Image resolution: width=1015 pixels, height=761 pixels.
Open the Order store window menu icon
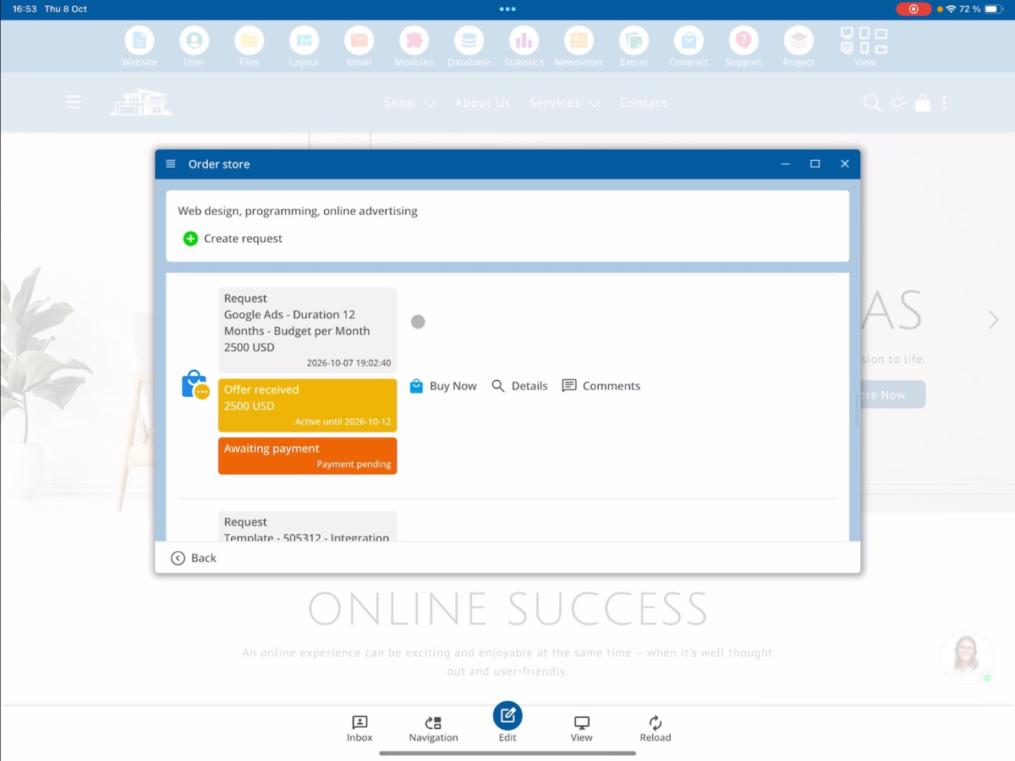[x=171, y=164]
